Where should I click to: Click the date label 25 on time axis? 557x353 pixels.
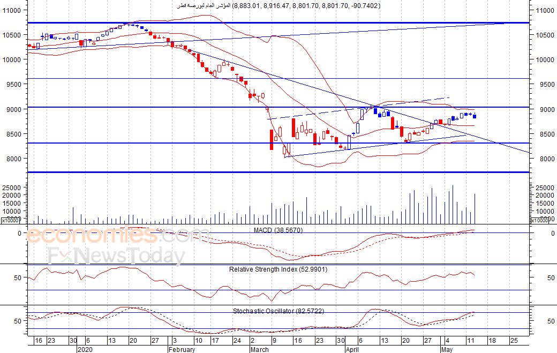514,341
